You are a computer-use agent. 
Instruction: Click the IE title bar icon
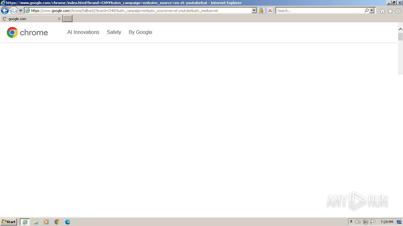pyautogui.click(x=3, y=3)
